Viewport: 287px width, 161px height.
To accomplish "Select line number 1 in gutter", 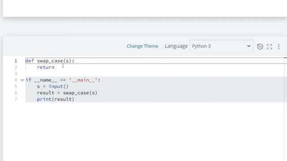I will (x=16, y=61).
